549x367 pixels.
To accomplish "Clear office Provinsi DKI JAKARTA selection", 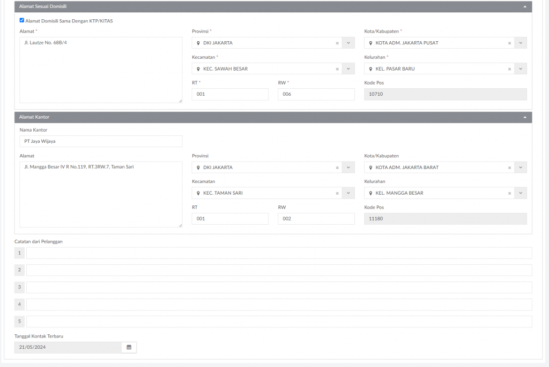I will [x=337, y=167].
